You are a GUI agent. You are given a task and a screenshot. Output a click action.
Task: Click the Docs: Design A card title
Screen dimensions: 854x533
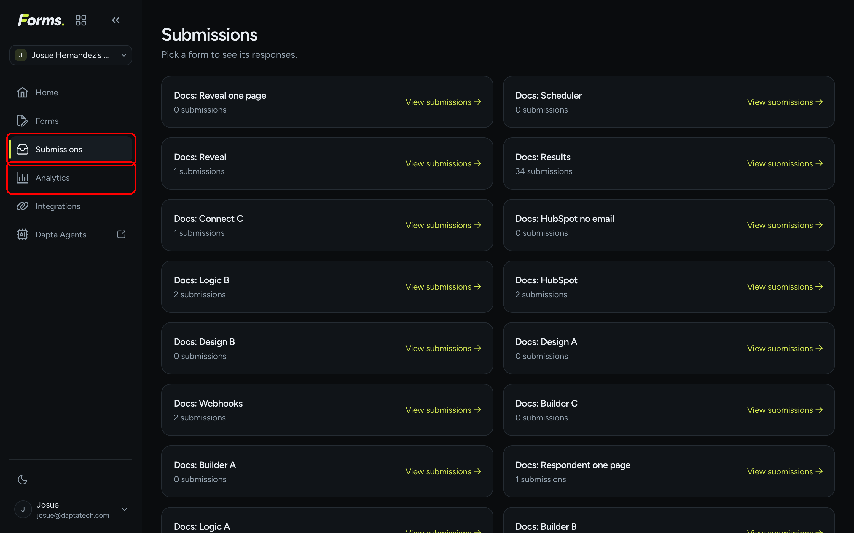click(546, 342)
